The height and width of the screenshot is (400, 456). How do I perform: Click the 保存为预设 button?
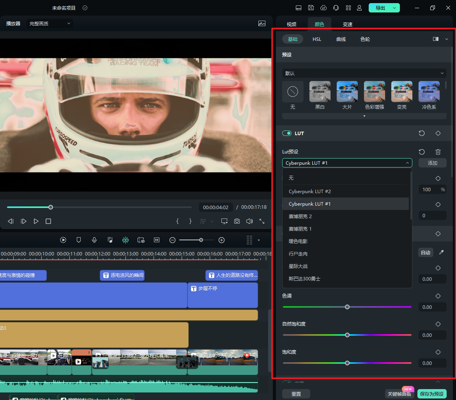pos(432,394)
